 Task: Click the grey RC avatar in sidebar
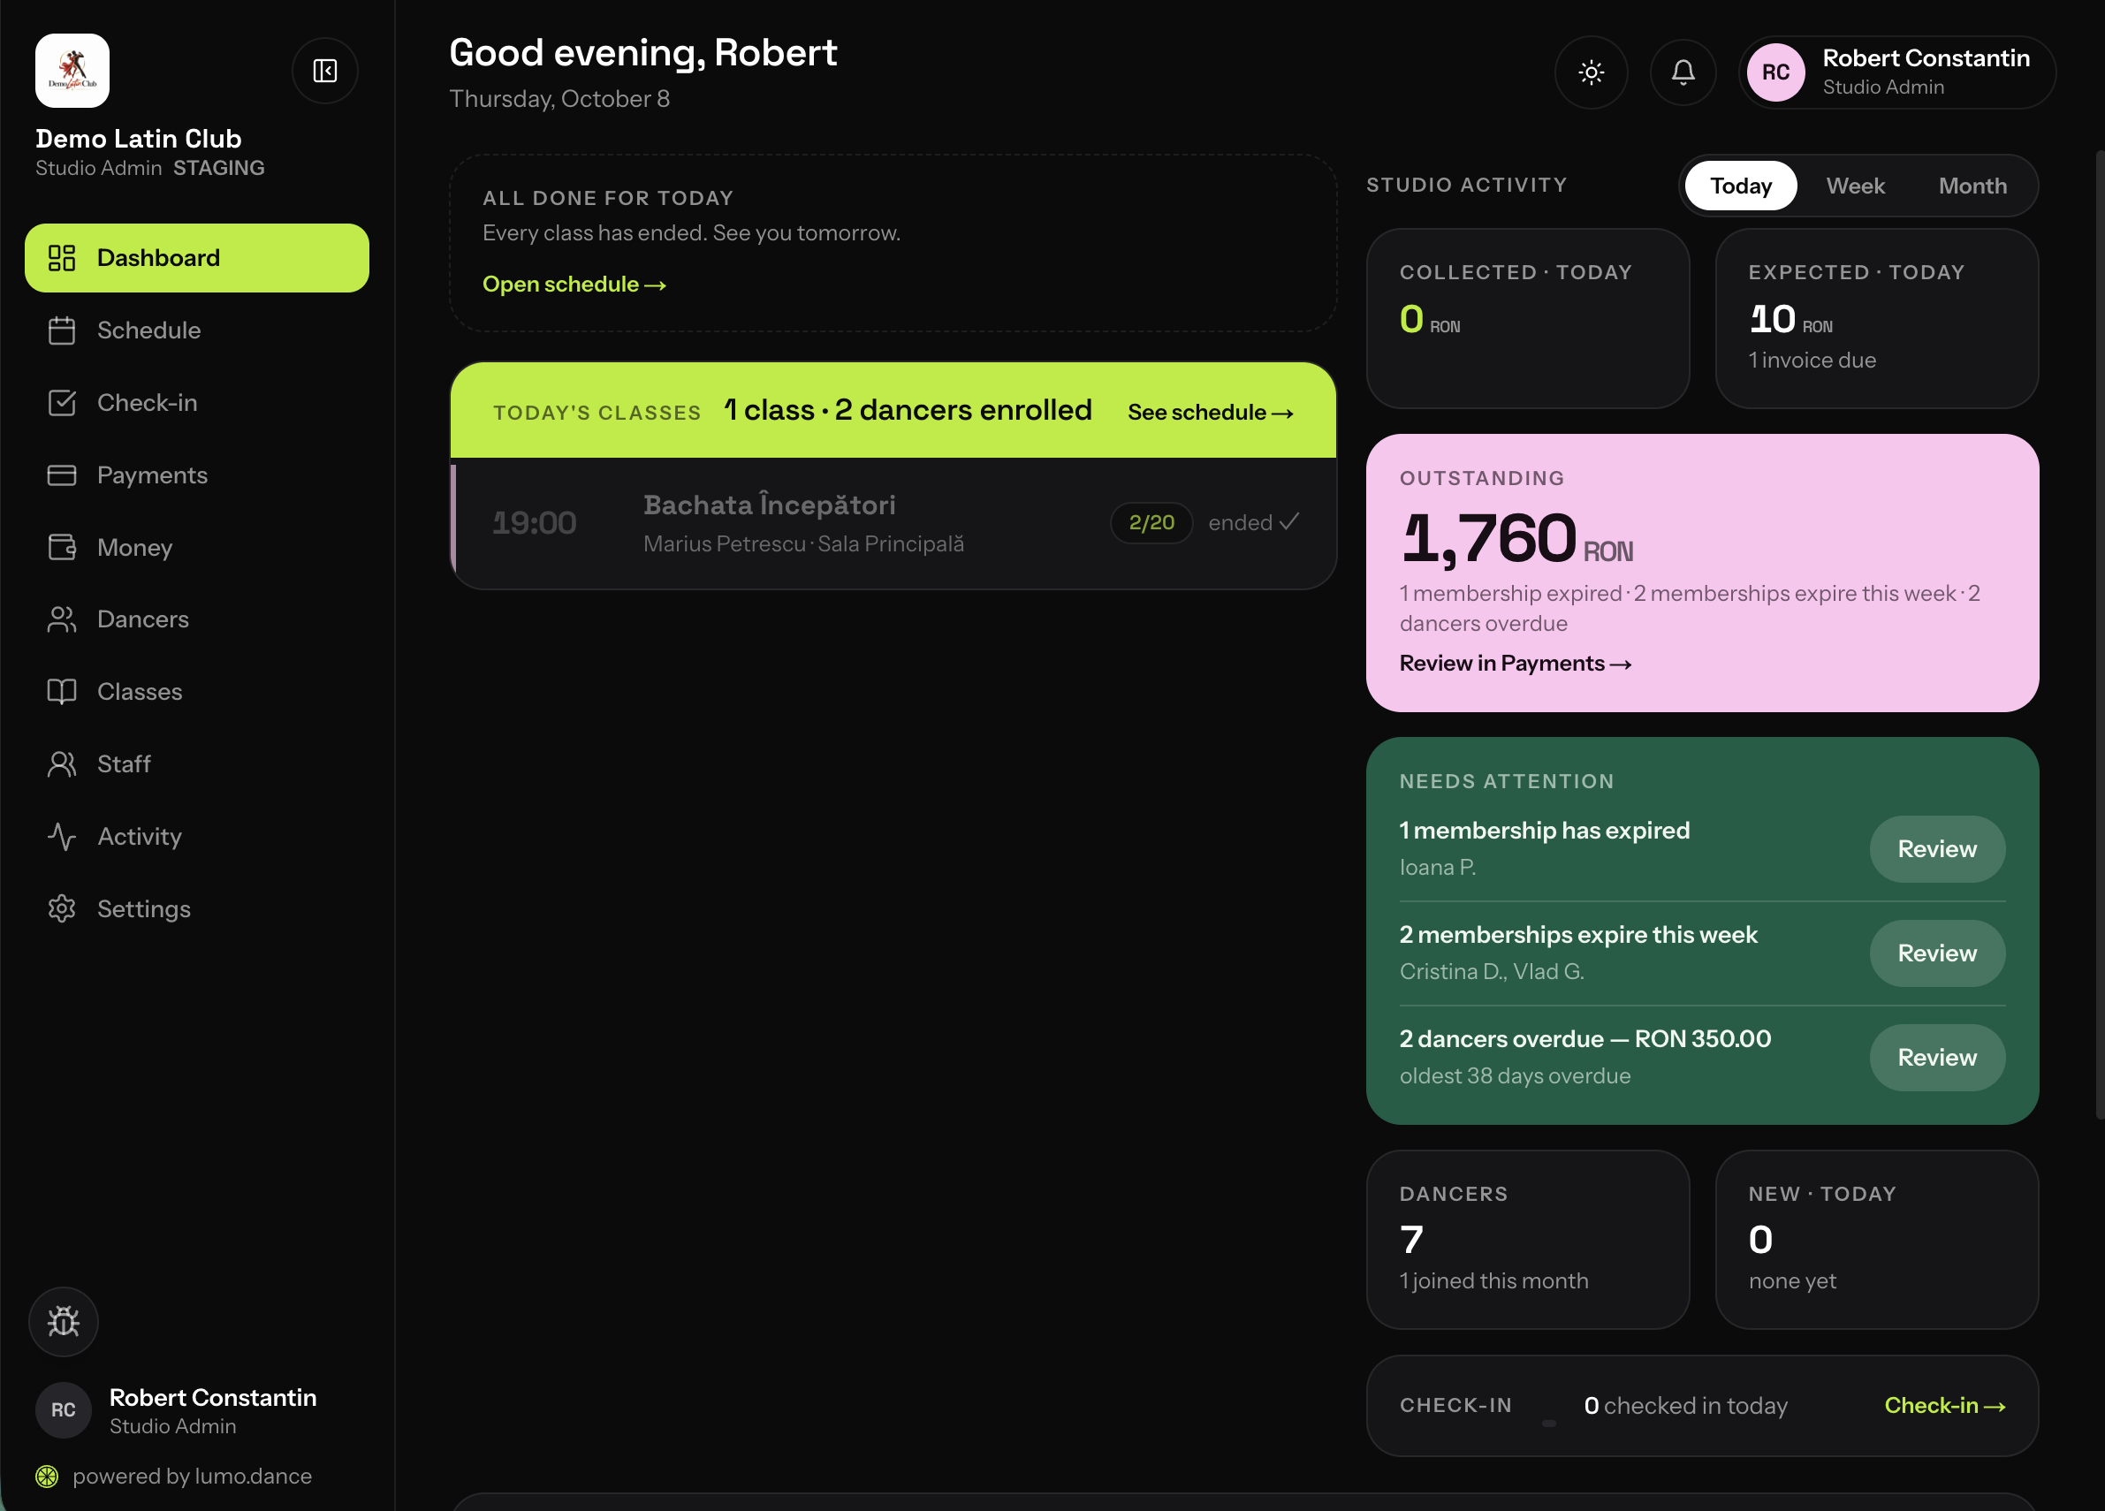pos(63,1410)
